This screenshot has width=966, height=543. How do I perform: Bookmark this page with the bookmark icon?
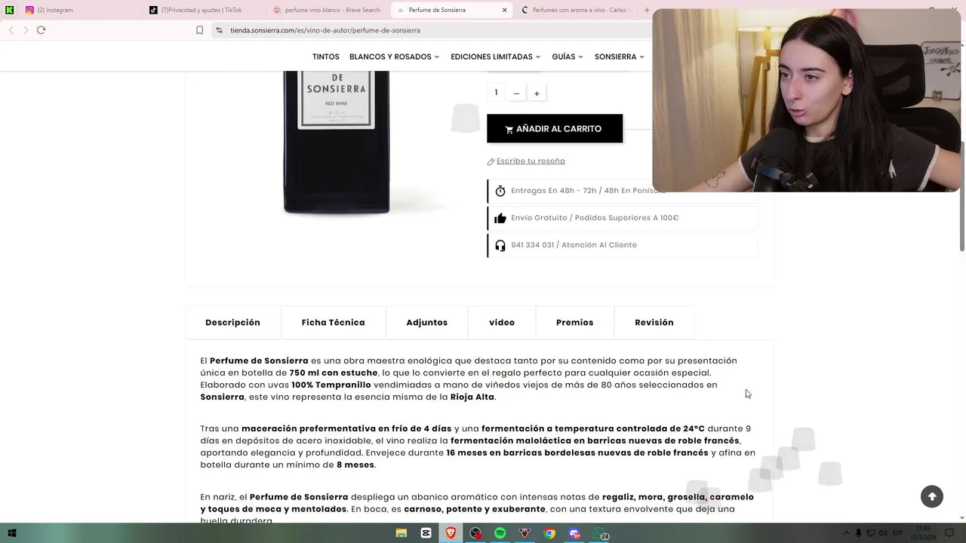point(199,30)
